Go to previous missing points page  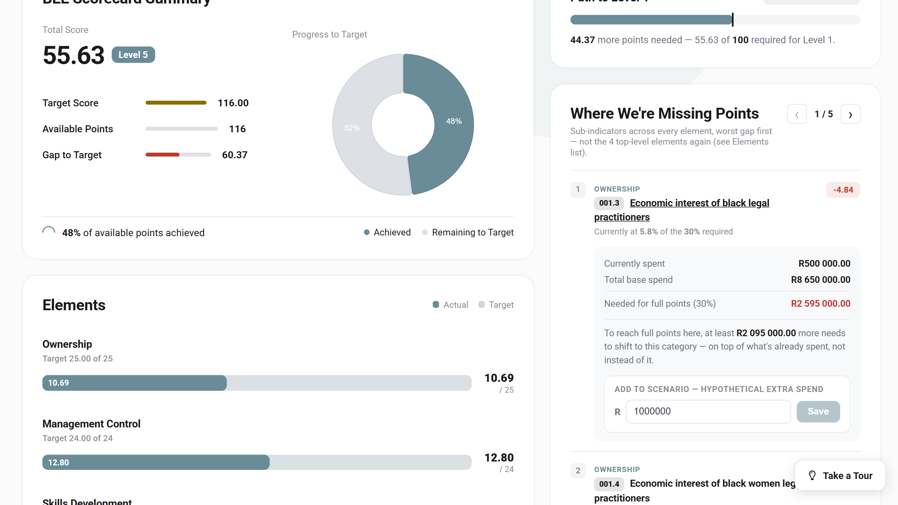point(797,114)
